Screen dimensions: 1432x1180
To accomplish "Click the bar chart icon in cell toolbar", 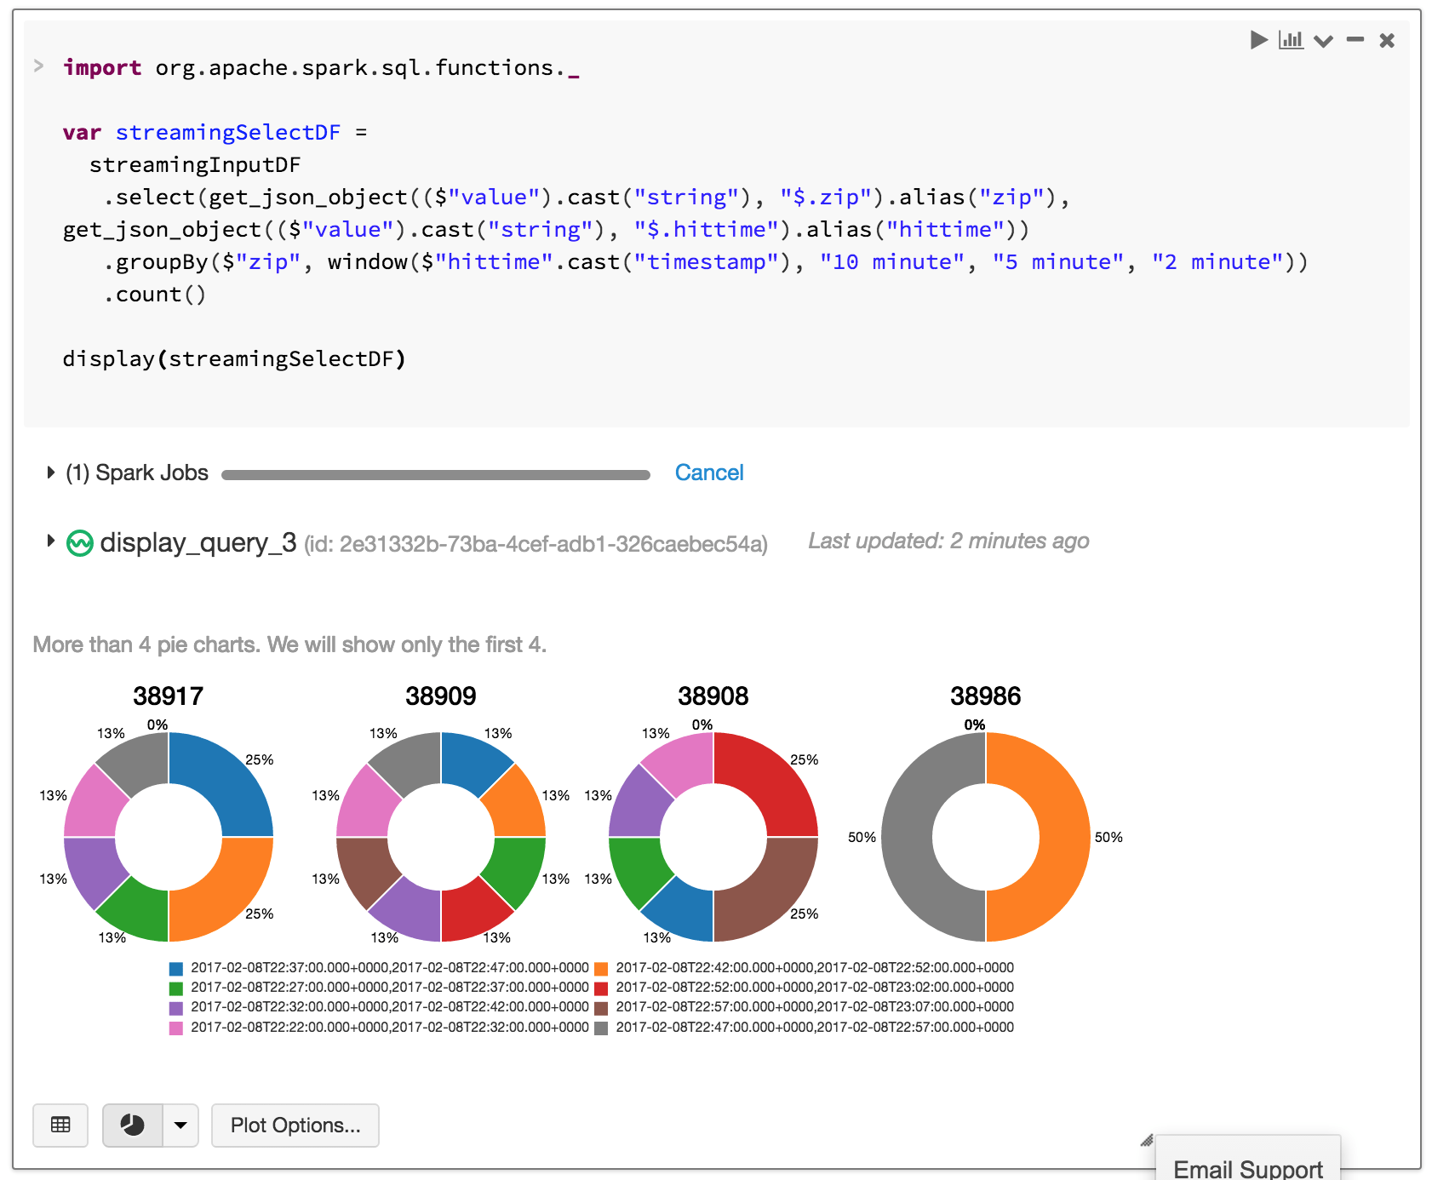I will click(1291, 40).
